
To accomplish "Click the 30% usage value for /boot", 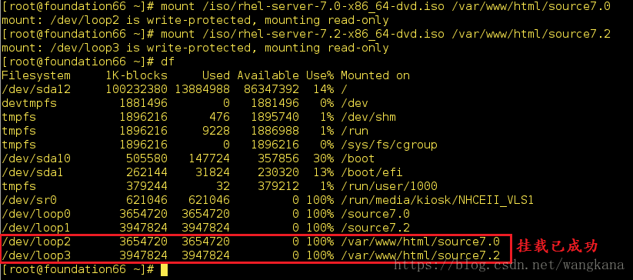I will [323, 158].
